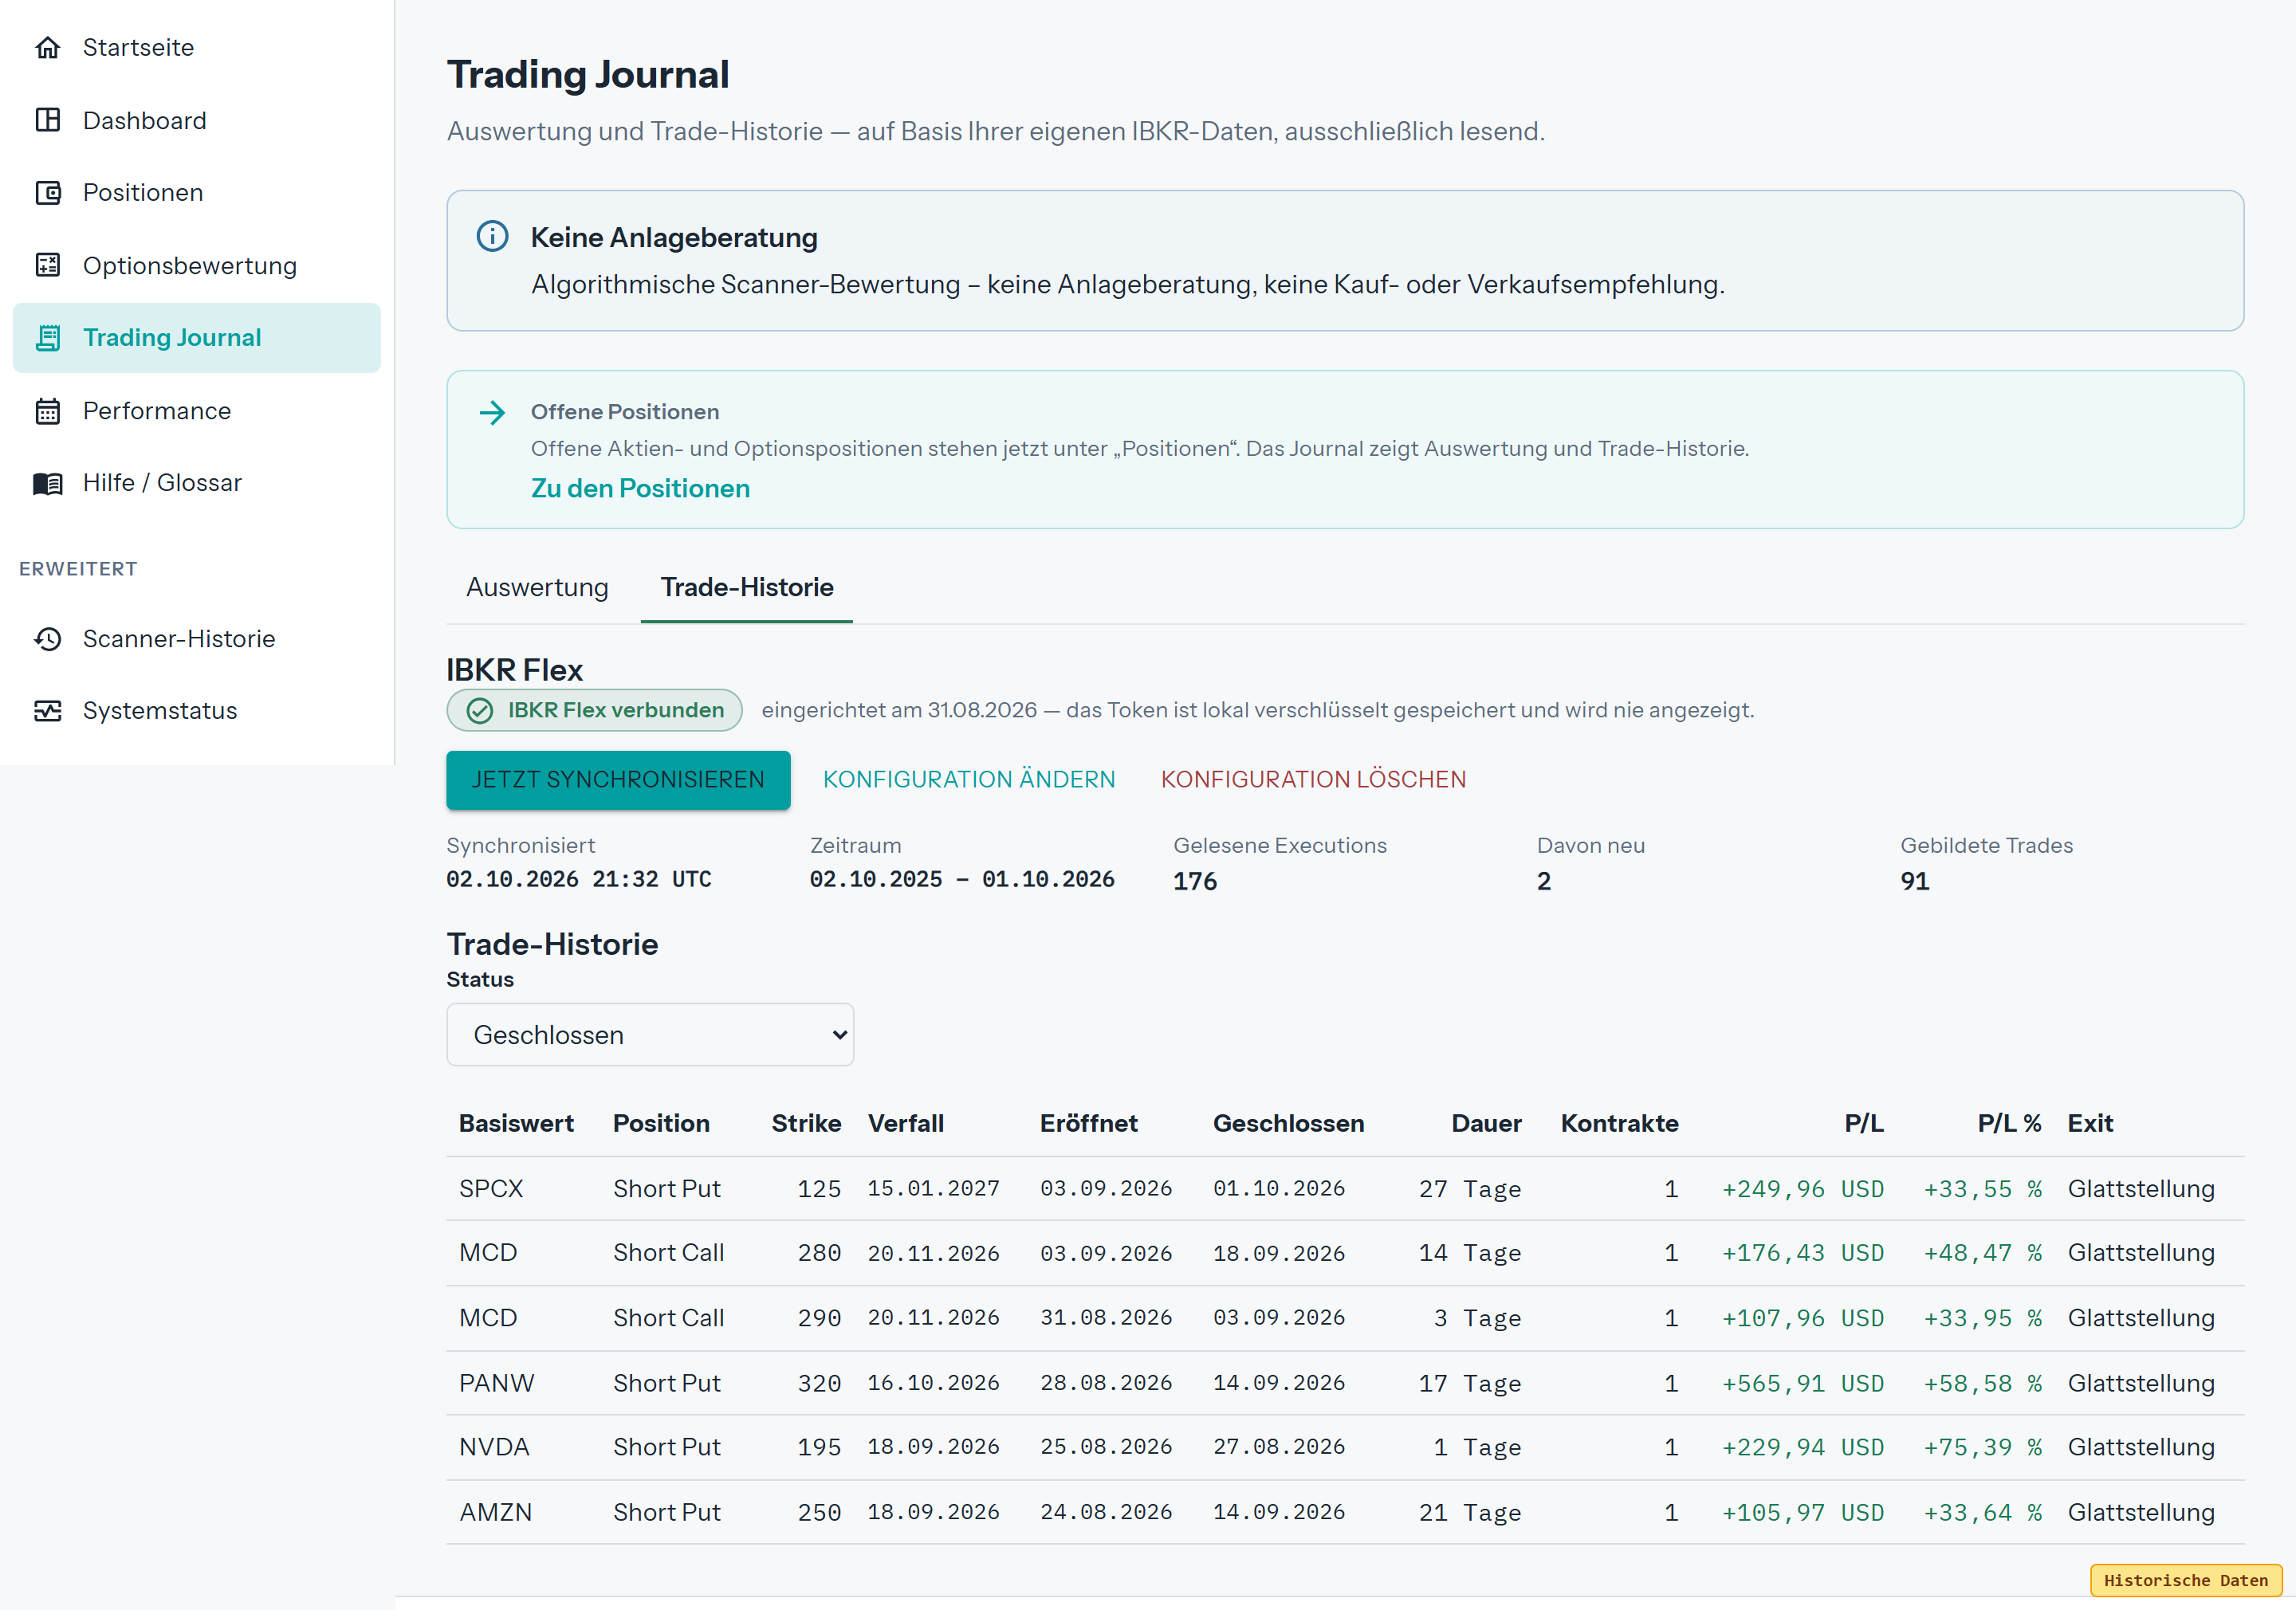
Task: Open the Performance page
Action: pyautogui.click(x=197, y=411)
